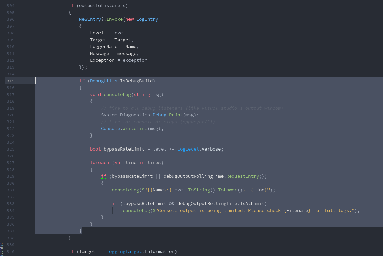This screenshot has height=256, width=383.
Task: Click the LoggingTarget enum reference
Action: point(124,252)
